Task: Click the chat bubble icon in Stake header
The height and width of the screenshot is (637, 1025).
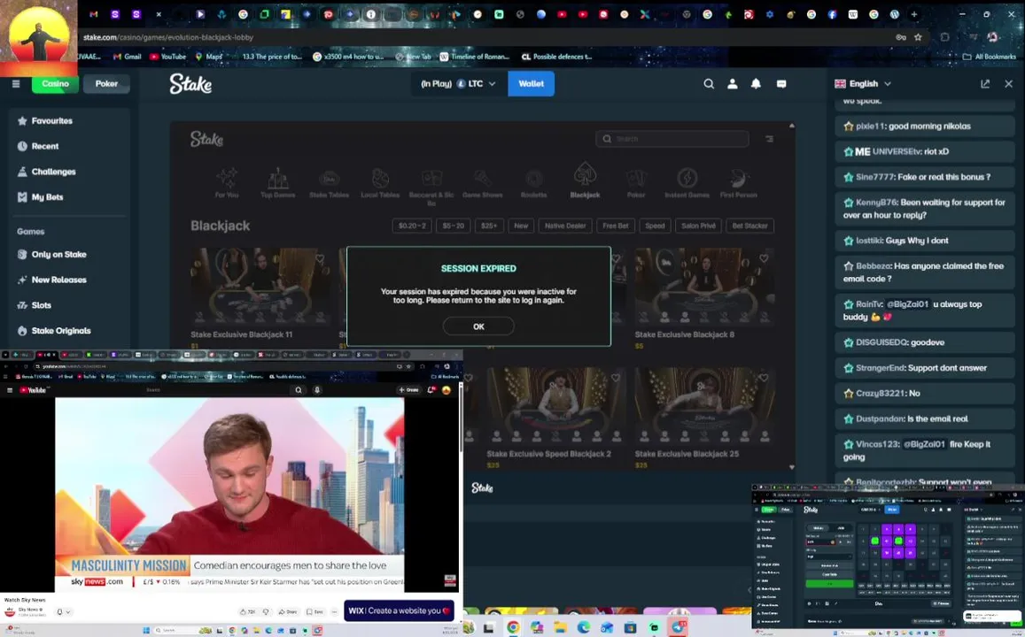Action: click(x=781, y=83)
